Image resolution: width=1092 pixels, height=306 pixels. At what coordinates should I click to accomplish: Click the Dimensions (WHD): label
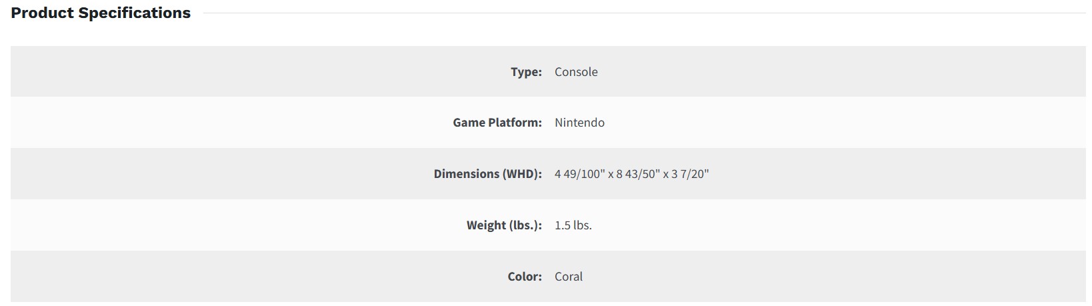click(487, 174)
